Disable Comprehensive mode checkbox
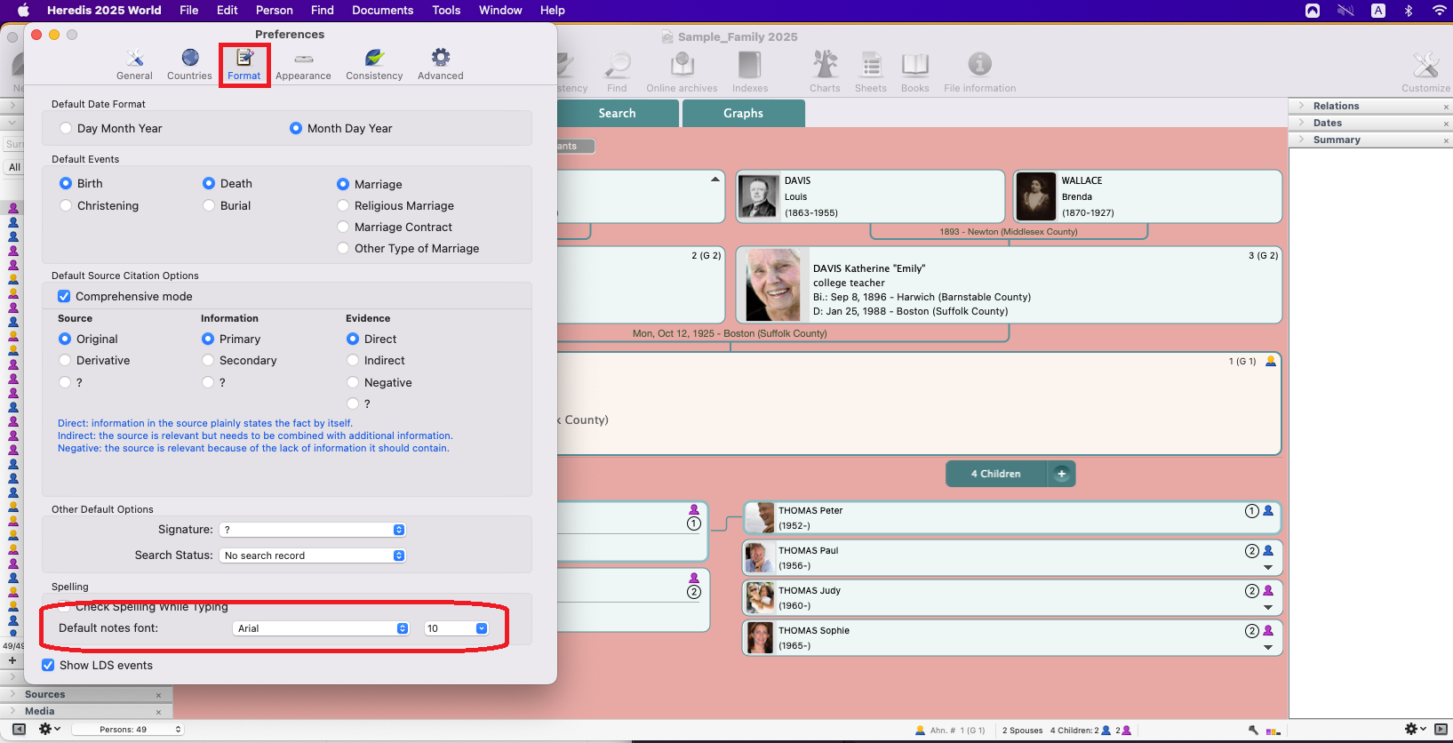Screen dimensions: 1453x743 coord(64,296)
